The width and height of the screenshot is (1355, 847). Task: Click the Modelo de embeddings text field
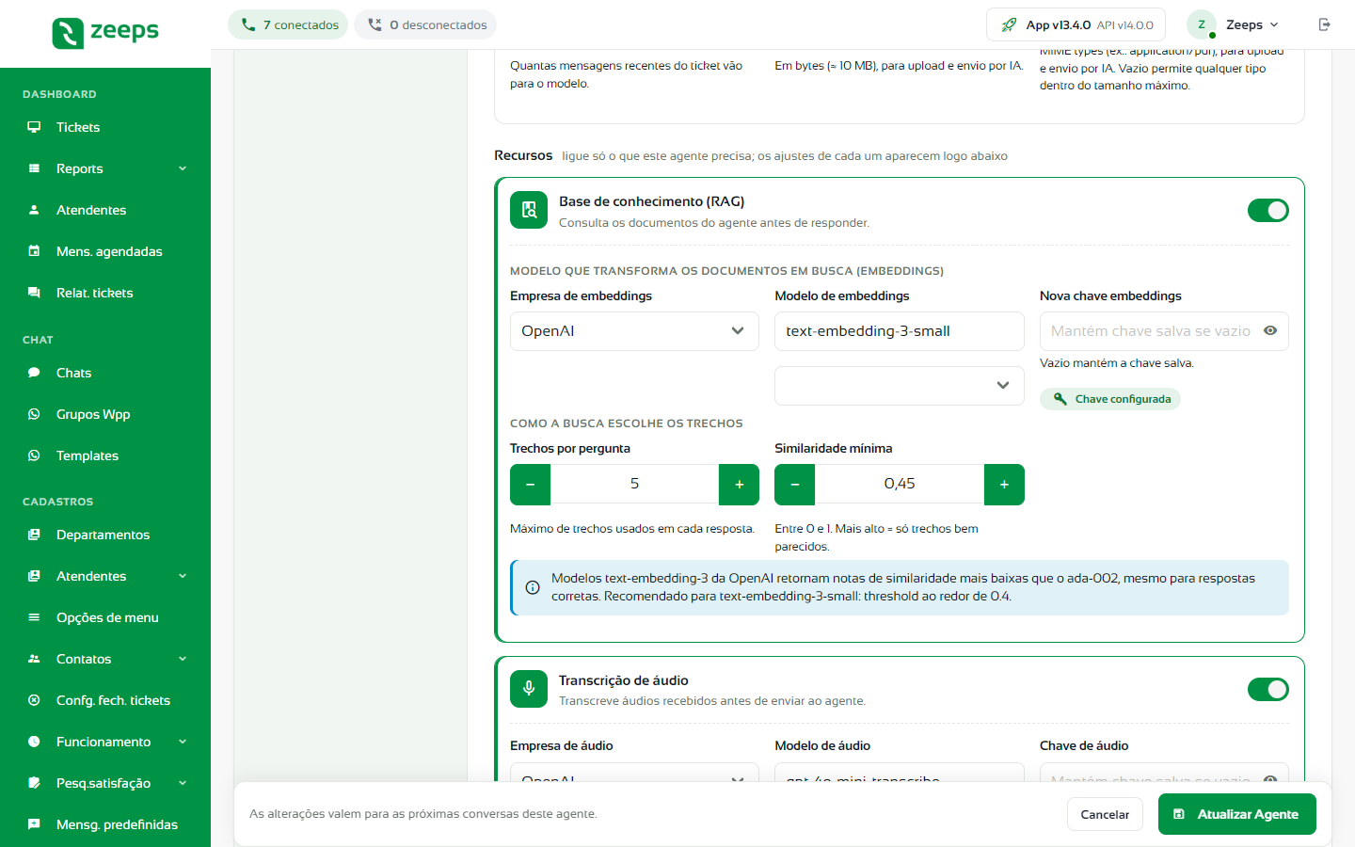pos(900,331)
